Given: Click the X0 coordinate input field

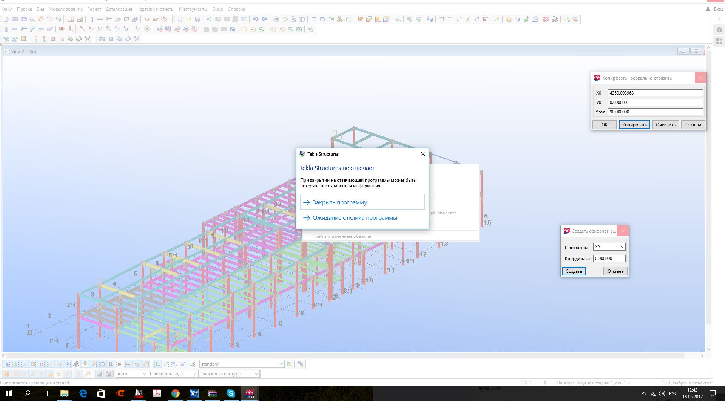Looking at the screenshot, I should (x=655, y=93).
